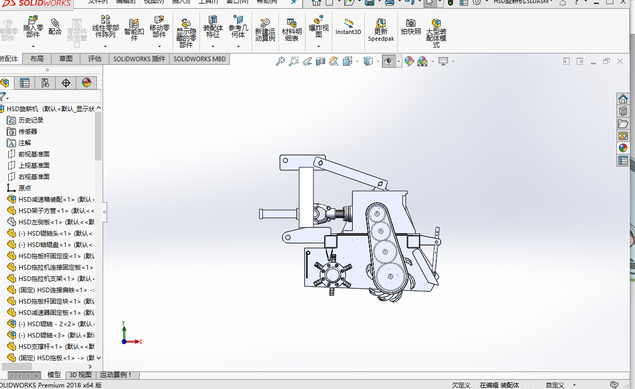Screen dimensions: 635x389
Task: Click Dynamic Annotation Views icon
Action: (x=333, y=61)
